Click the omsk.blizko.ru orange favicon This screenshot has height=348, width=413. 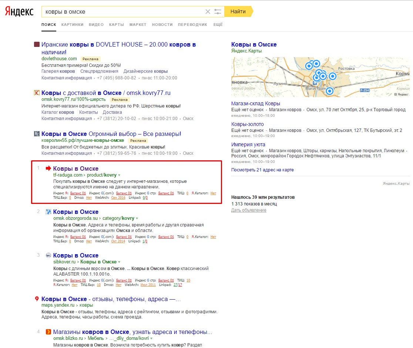[x=48, y=332]
